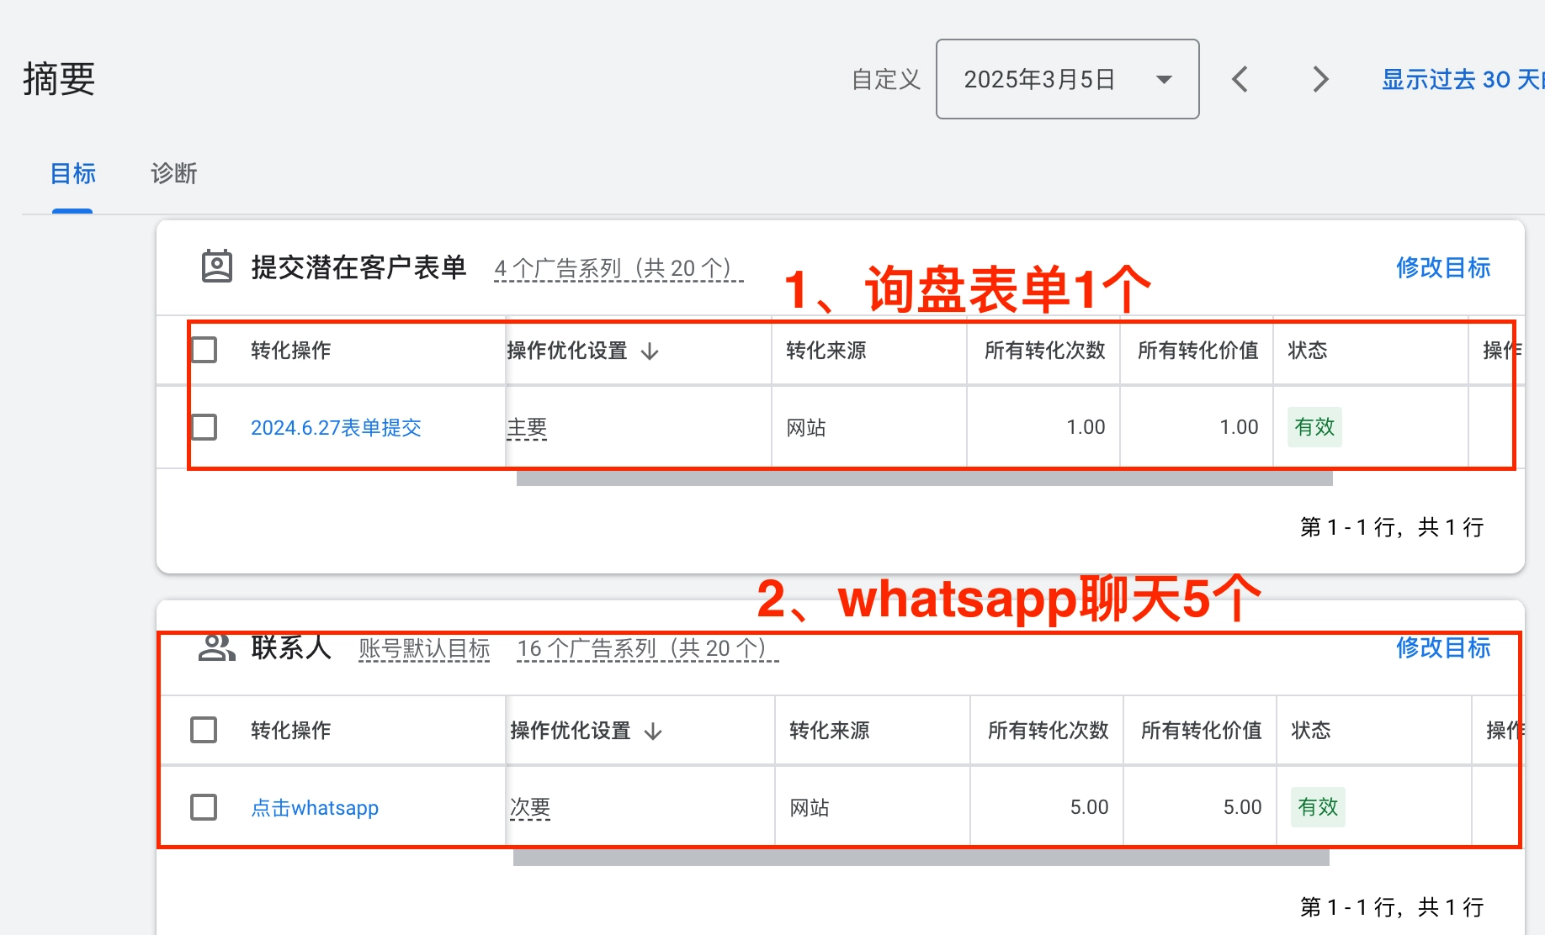The image size is (1545, 935).
Task: Sort by 操作优化设置 arrow in first table
Action: [650, 351]
